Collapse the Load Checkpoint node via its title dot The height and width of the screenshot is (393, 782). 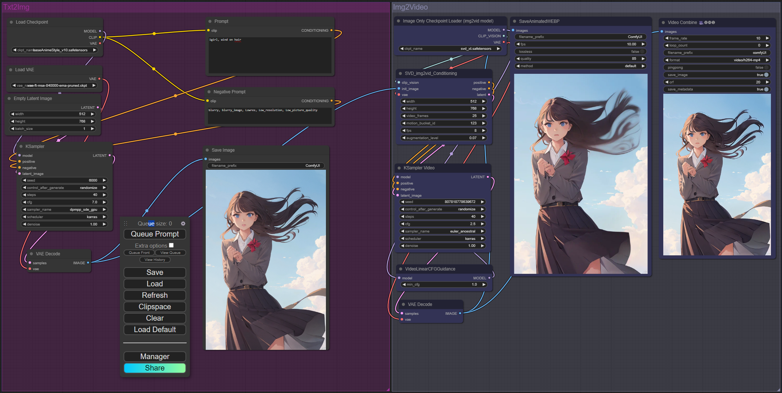pos(11,22)
